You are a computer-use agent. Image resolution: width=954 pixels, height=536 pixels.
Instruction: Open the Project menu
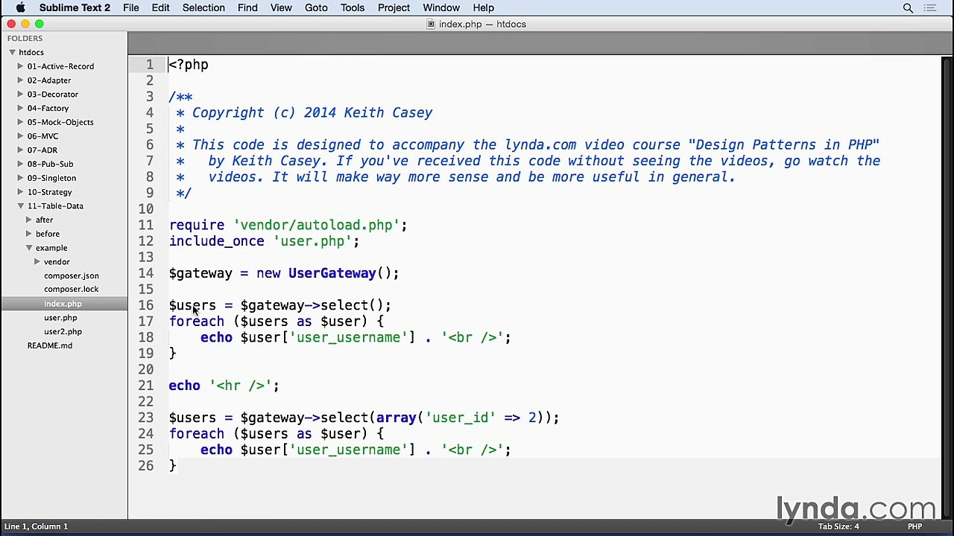point(394,7)
